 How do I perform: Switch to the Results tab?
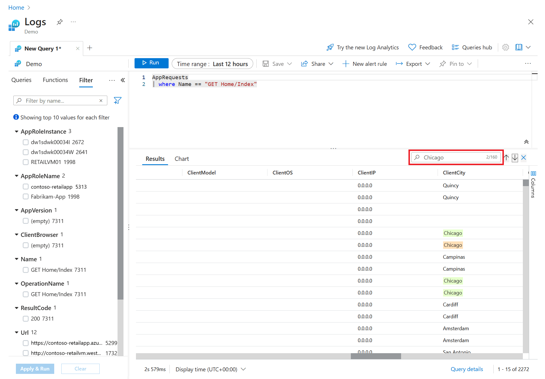click(155, 159)
